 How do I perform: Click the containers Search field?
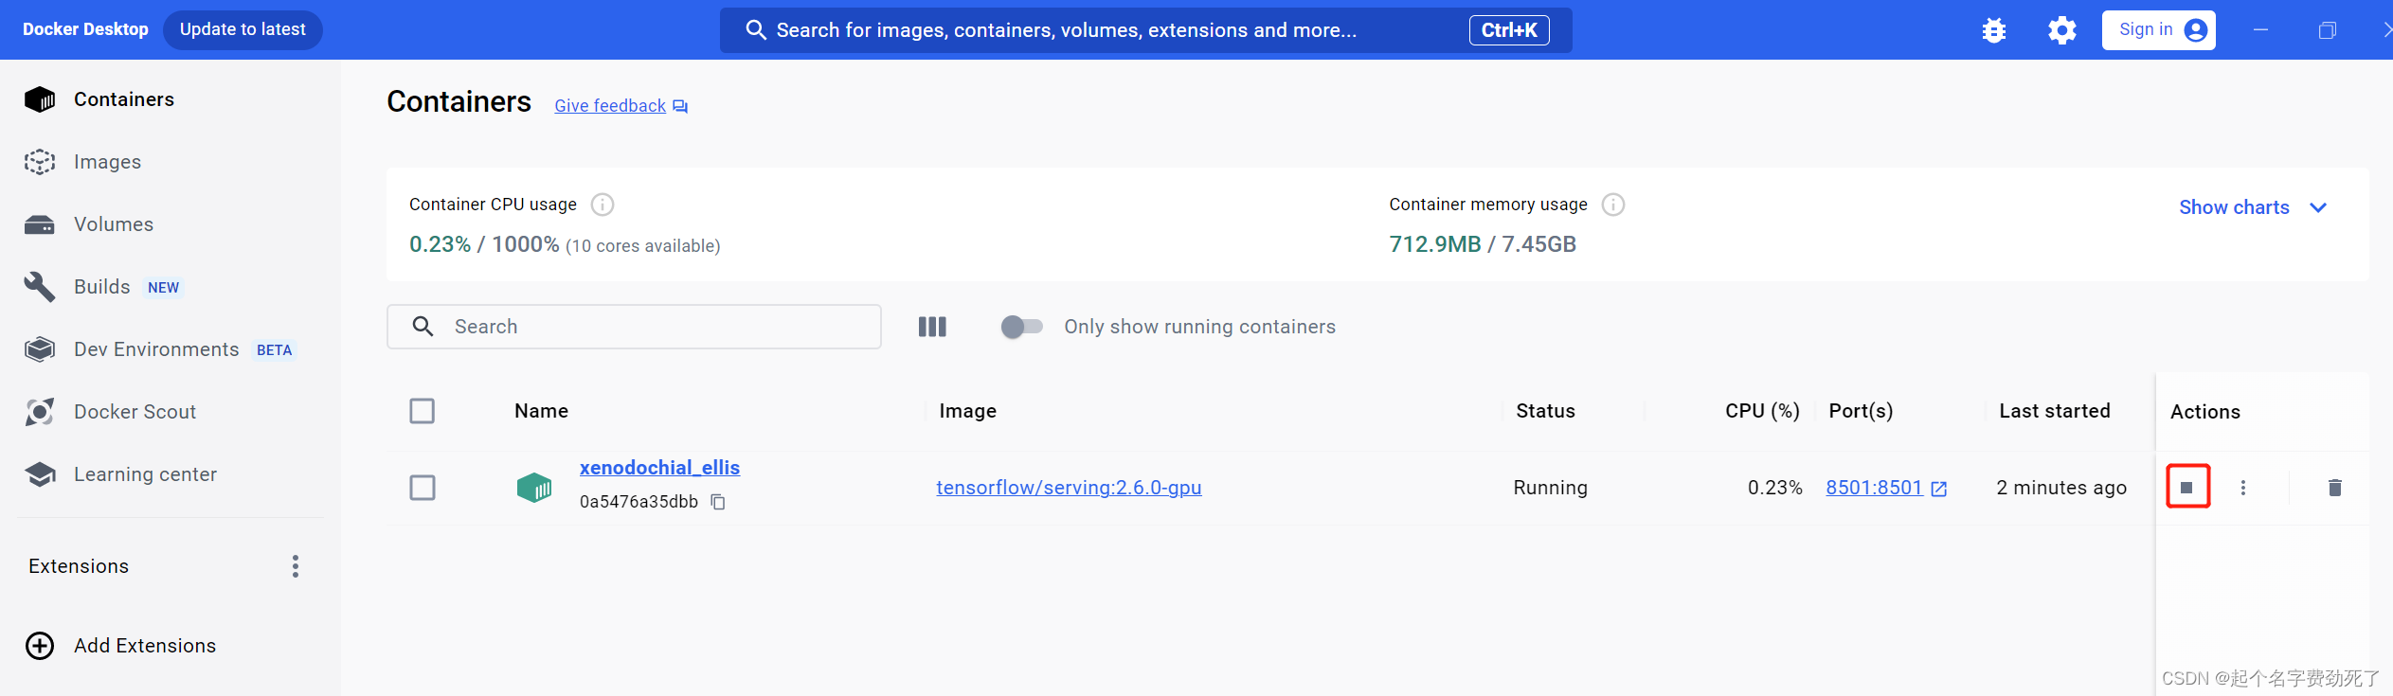(634, 327)
